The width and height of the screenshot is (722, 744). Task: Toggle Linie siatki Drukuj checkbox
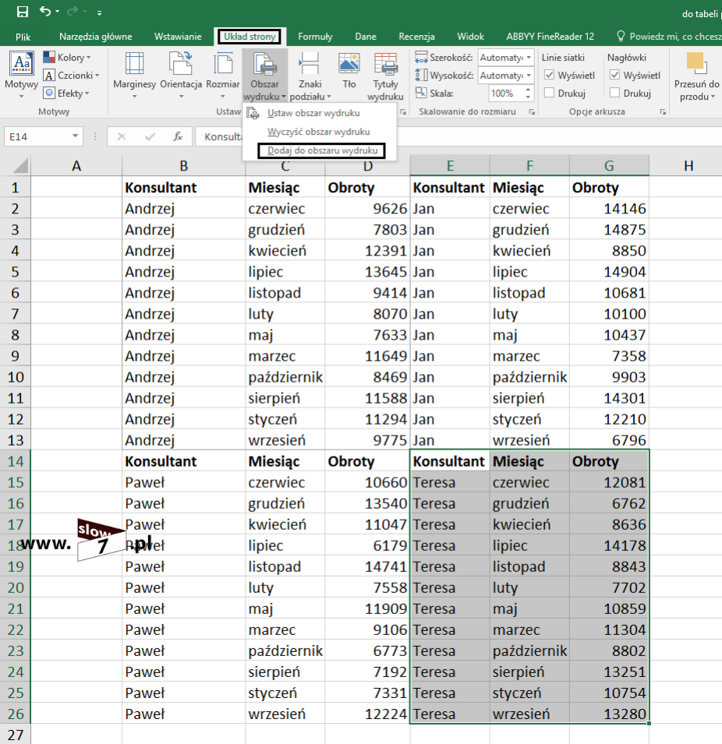click(550, 93)
